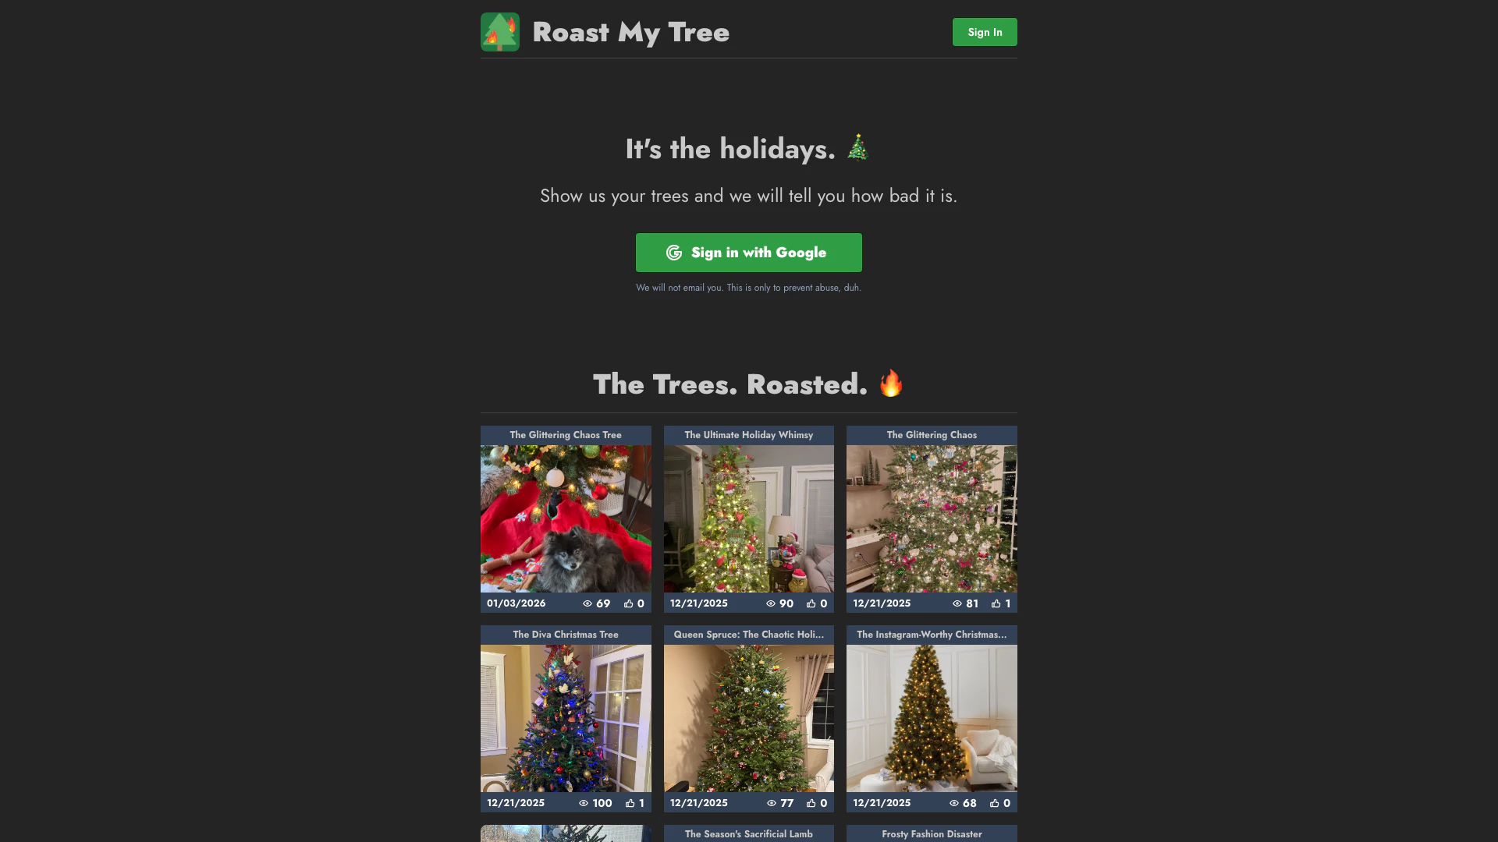
Task: View The Diva Christmas Tree photo
Action: [566, 718]
